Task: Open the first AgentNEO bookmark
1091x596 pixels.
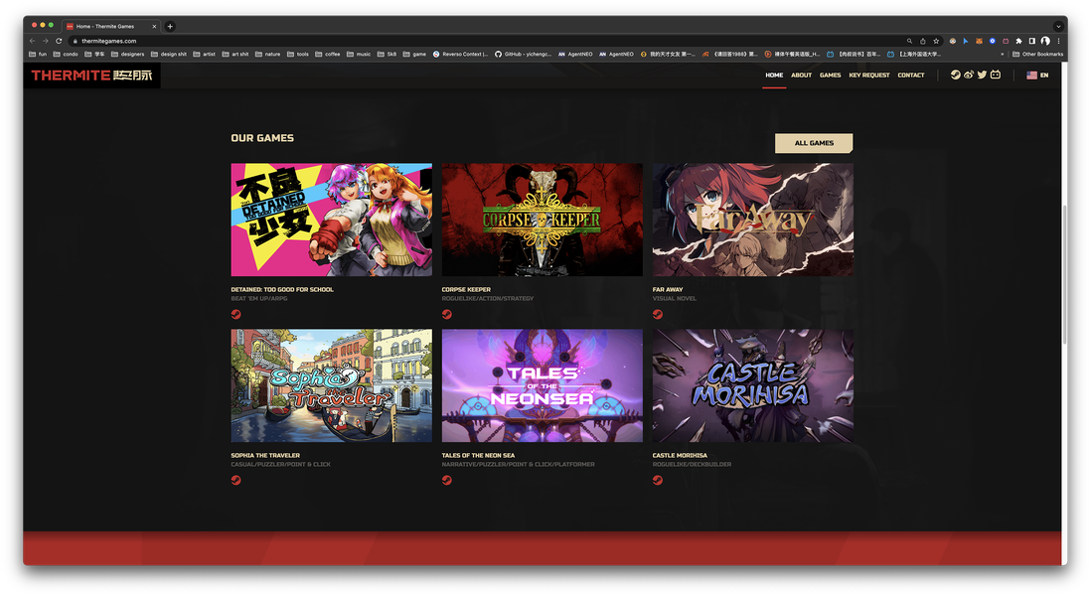Action: click(x=575, y=55)
